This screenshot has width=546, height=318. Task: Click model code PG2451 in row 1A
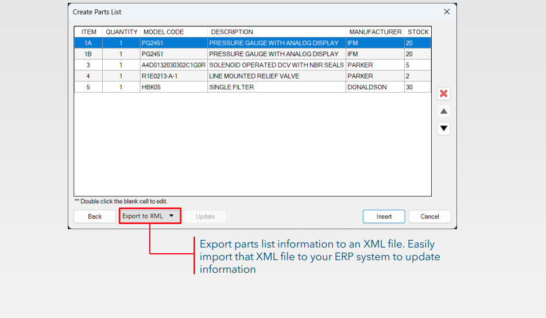tap(174, 43)
